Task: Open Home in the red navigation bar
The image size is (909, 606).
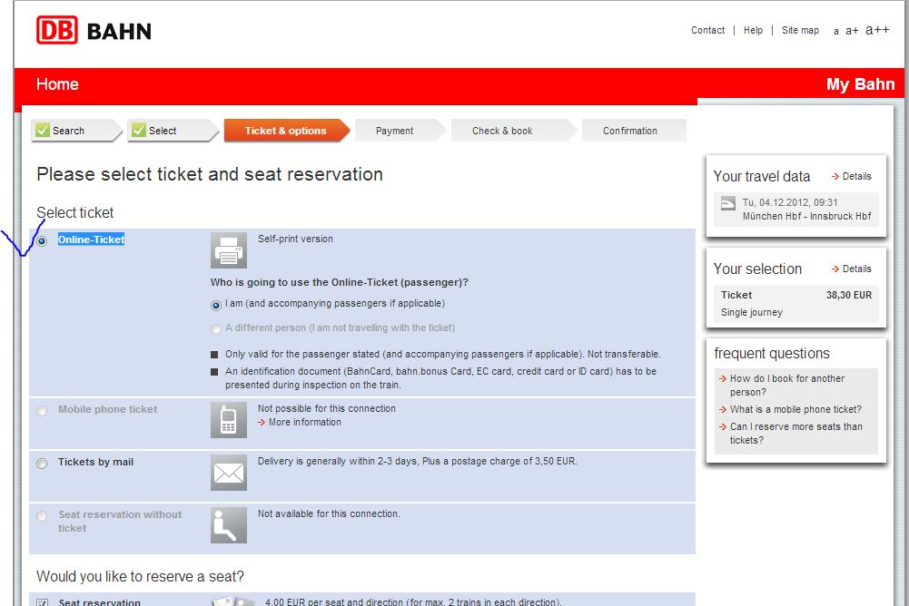Action: (x=57, y=84)
